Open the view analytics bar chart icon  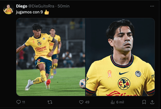tap(113, 102)
